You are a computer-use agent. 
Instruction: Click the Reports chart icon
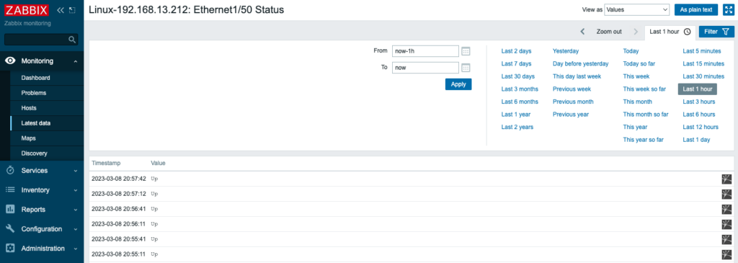tap(10, 210)
